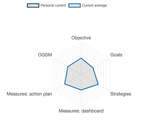
Task: Click the OGSM data point on radar
Action: tap(68, 67)
